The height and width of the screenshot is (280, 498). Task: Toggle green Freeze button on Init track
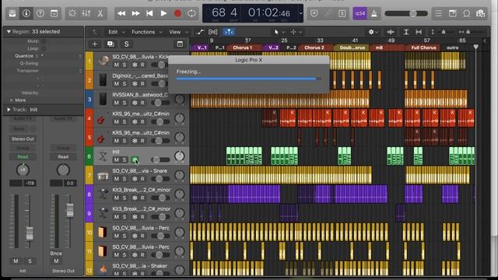click(135, 159)
